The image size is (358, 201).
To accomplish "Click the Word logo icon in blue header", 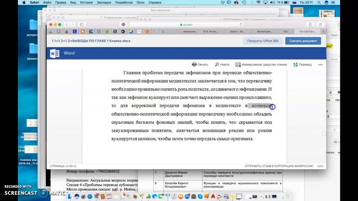I will (55, 54).
